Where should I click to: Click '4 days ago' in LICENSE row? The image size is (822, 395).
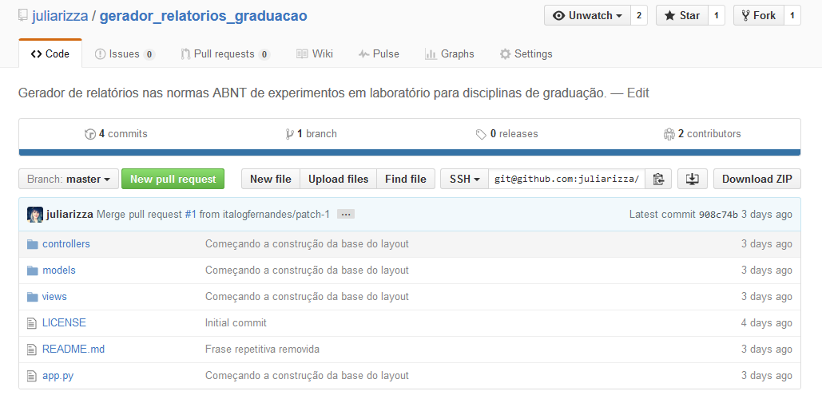(766, 323)
